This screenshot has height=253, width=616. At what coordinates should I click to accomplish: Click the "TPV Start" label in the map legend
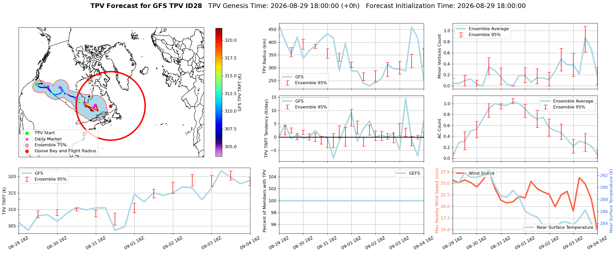(45, 133)
